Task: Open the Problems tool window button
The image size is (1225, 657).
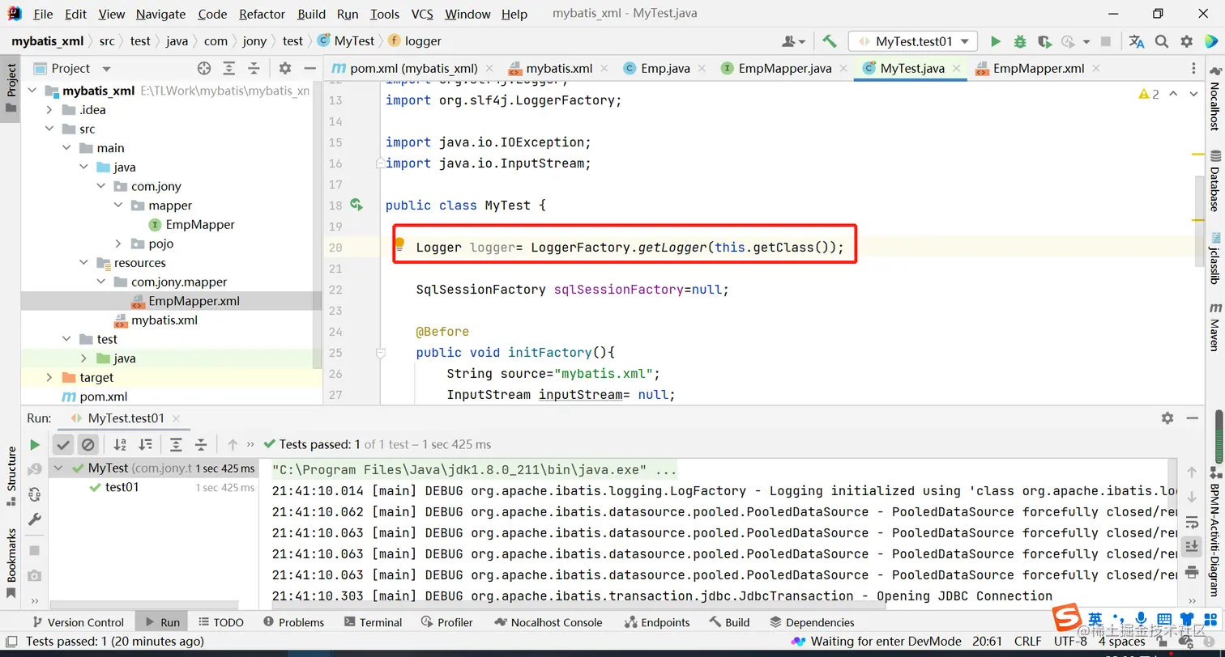Action: 292,622
